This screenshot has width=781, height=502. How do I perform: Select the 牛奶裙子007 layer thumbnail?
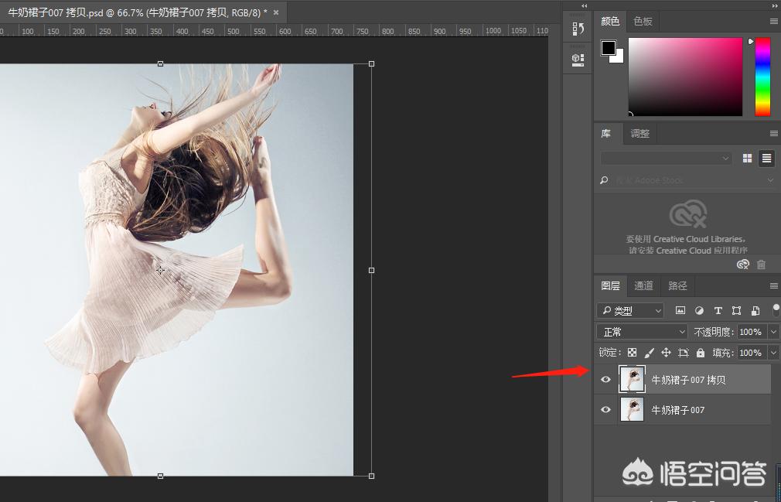(632, 410)
